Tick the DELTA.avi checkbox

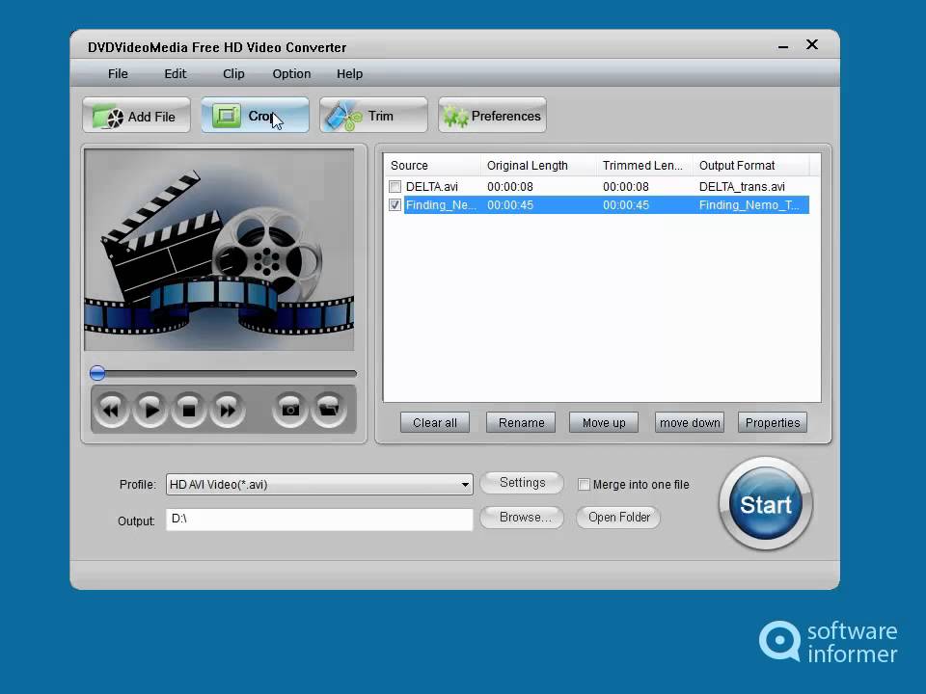pyautogui.click(x=395, y=186)
